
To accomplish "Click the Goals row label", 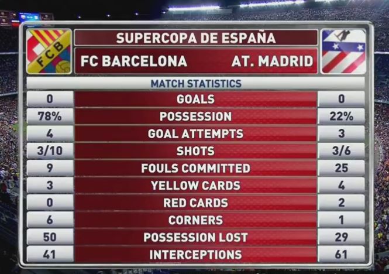I will [x=195, y=100].
